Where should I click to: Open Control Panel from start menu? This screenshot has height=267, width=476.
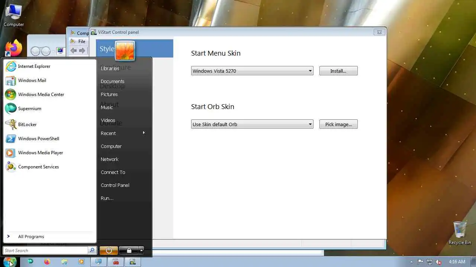(x=115, y=185)
